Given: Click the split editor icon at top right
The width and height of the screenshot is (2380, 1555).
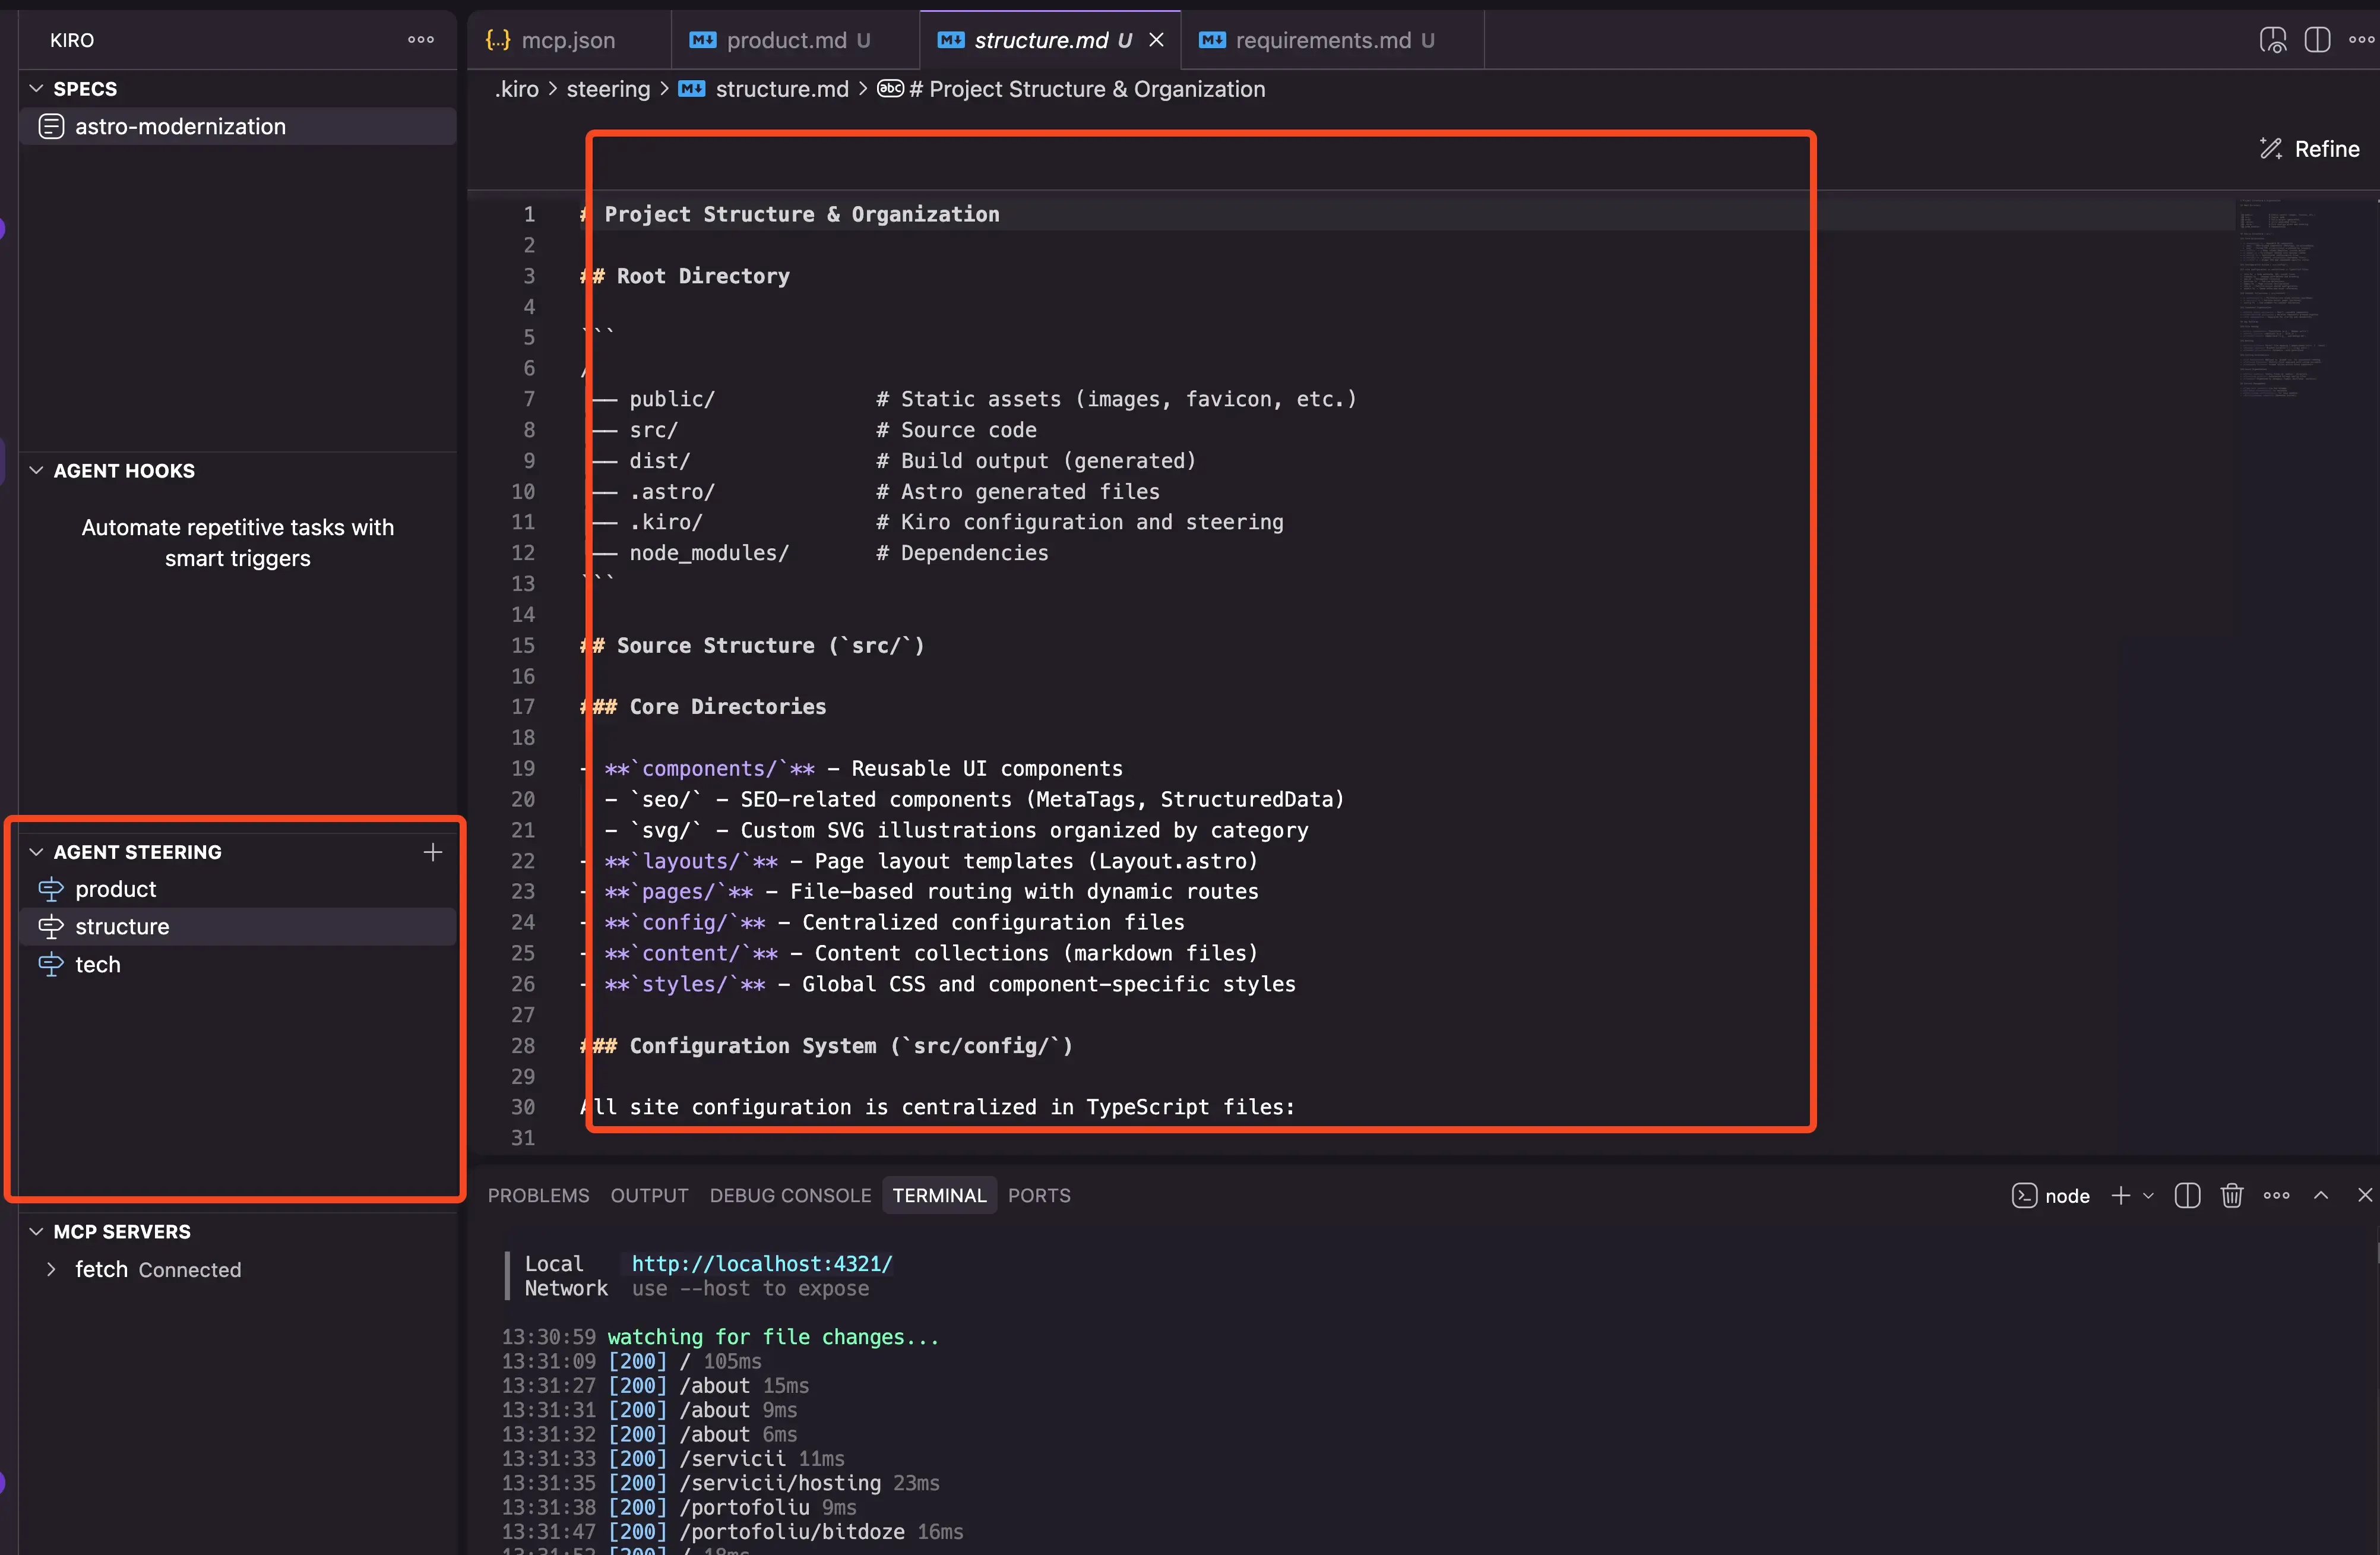Looking at the screenshot, I should coord(2317,40).
